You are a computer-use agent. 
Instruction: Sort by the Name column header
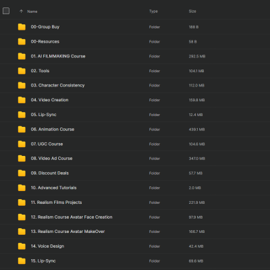point(32,11)
